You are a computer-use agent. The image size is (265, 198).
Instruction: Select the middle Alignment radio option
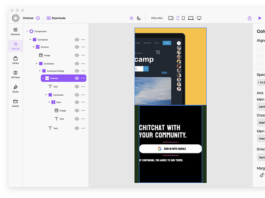coord(261,56)
